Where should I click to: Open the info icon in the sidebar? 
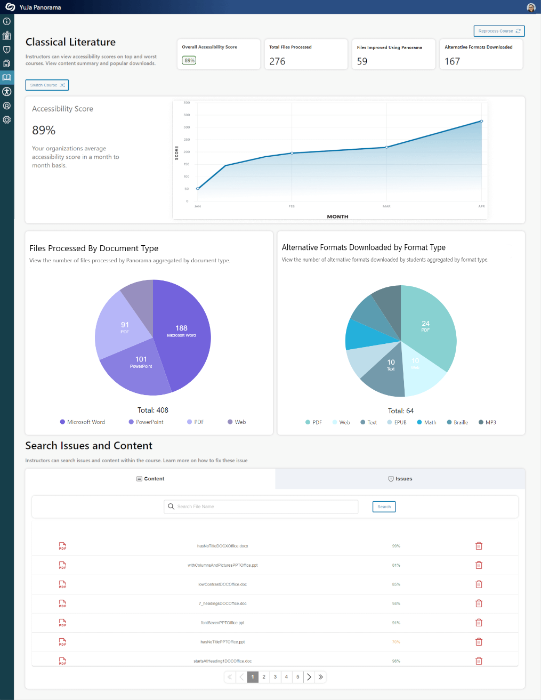pos(7,21)
